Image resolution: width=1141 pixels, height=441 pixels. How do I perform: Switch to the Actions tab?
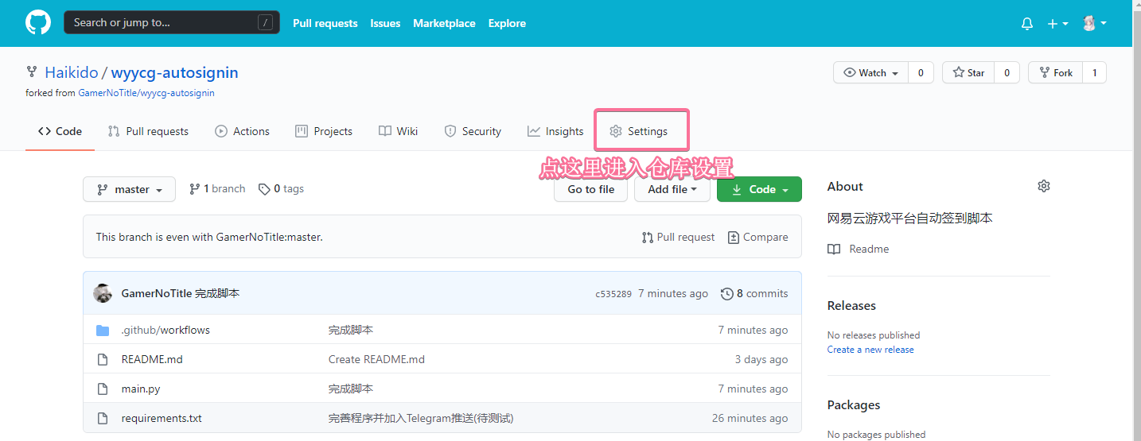pyautogui.click(x=243, y=131)
